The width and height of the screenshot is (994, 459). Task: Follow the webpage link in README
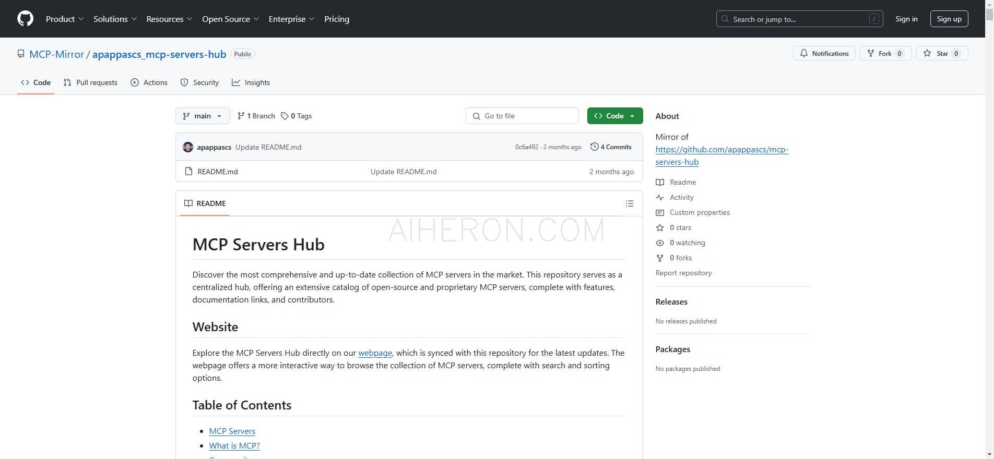[x=375, y=353]
